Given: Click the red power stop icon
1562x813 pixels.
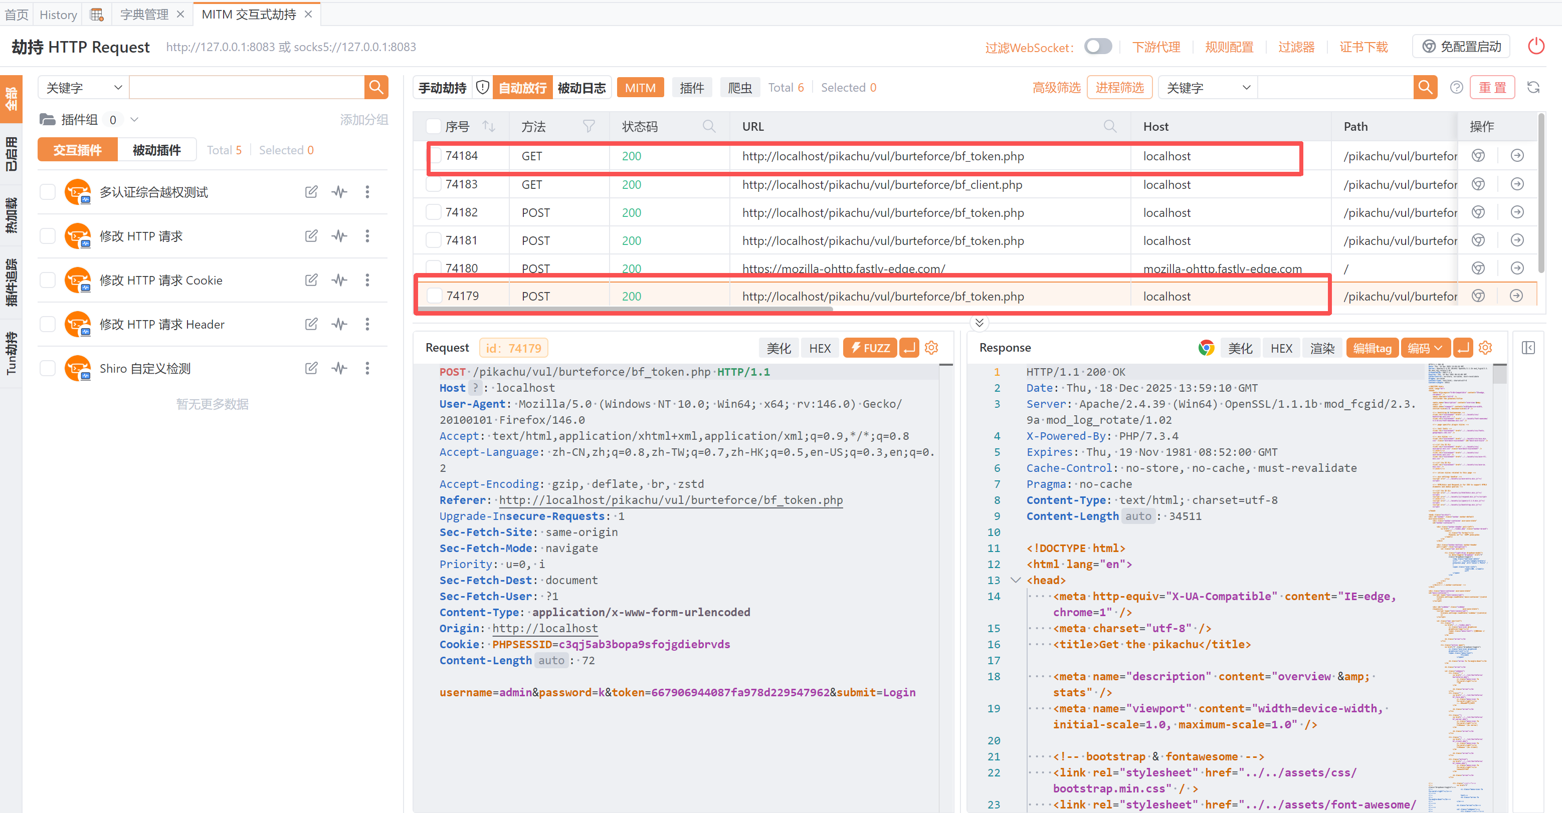Looking at the screenshot, I should pos(1535,46).
